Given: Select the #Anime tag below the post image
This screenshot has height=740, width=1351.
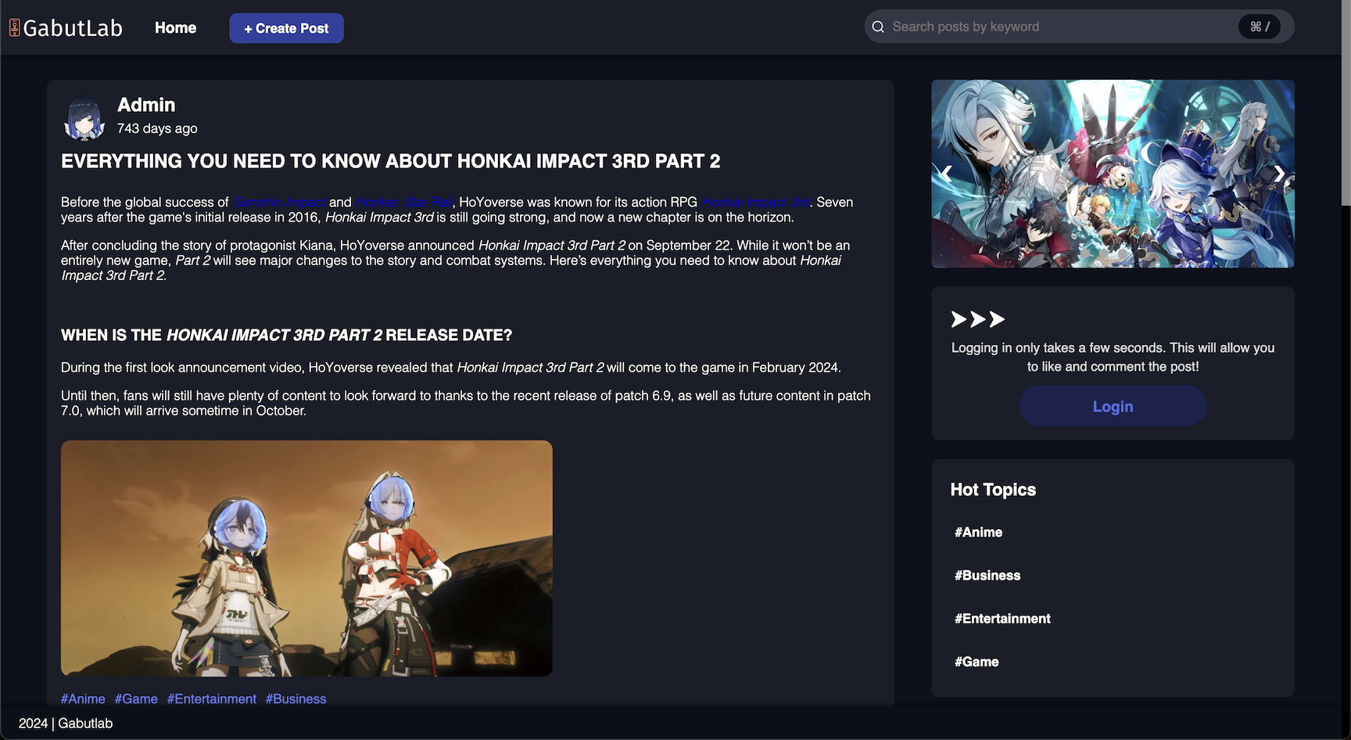Looking at the screenshot, I should pyautogui.click(x=83, y=699).
